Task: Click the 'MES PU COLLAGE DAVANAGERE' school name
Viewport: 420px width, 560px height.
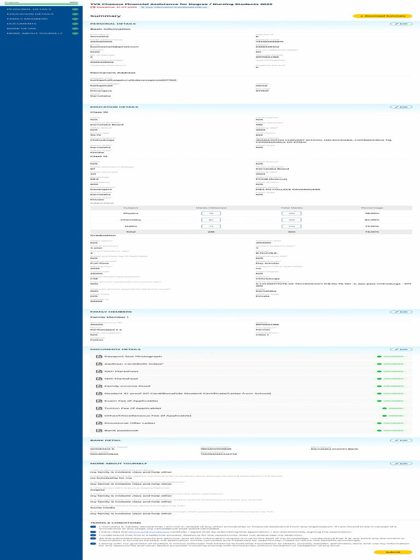Action: tap(288, 190)
